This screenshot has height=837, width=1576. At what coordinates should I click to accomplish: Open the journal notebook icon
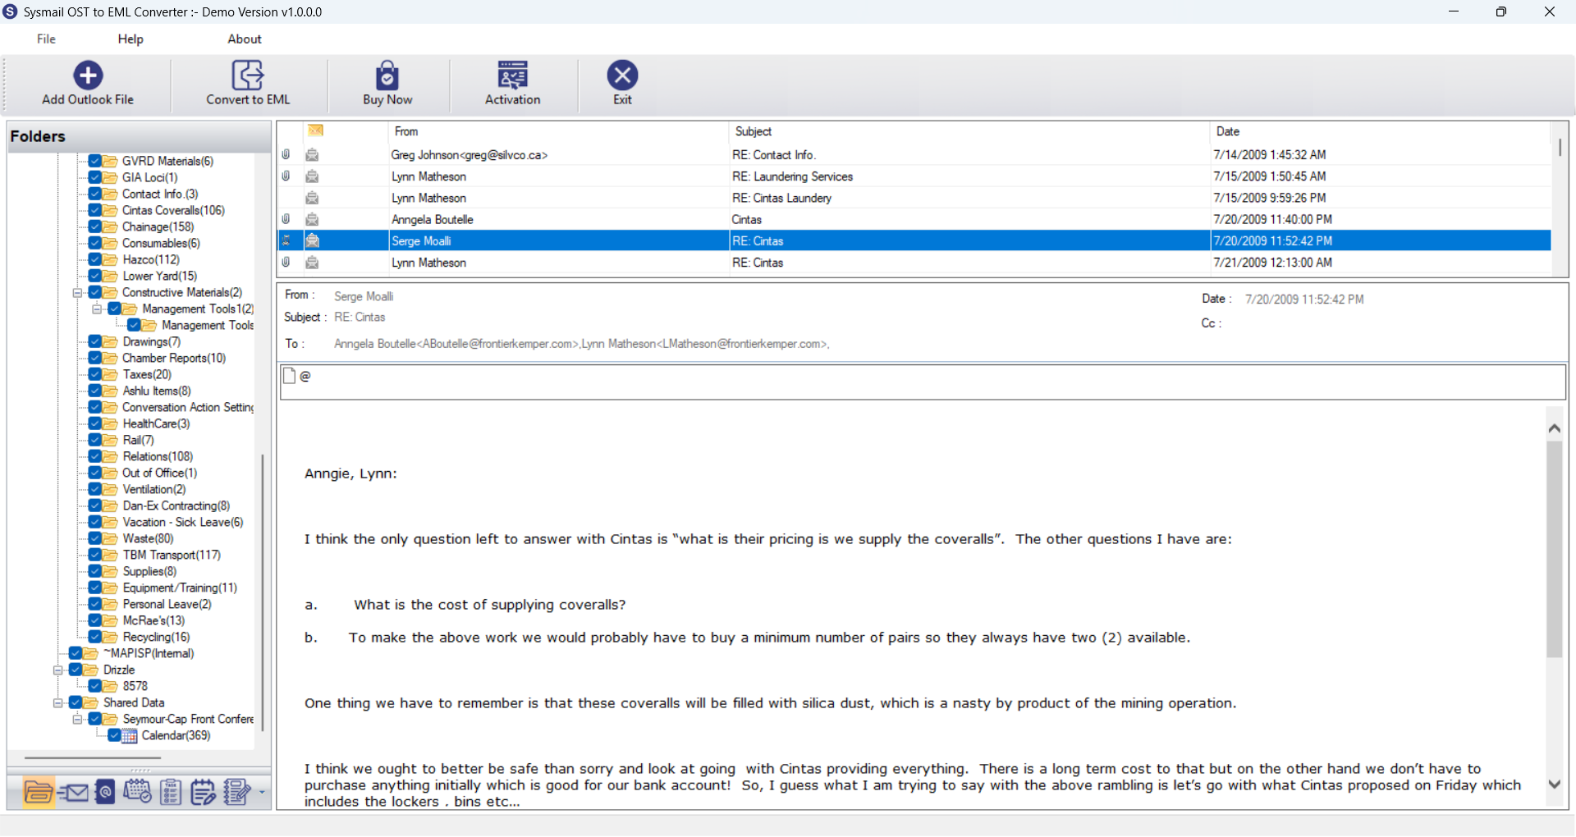[x=236, y=793]
